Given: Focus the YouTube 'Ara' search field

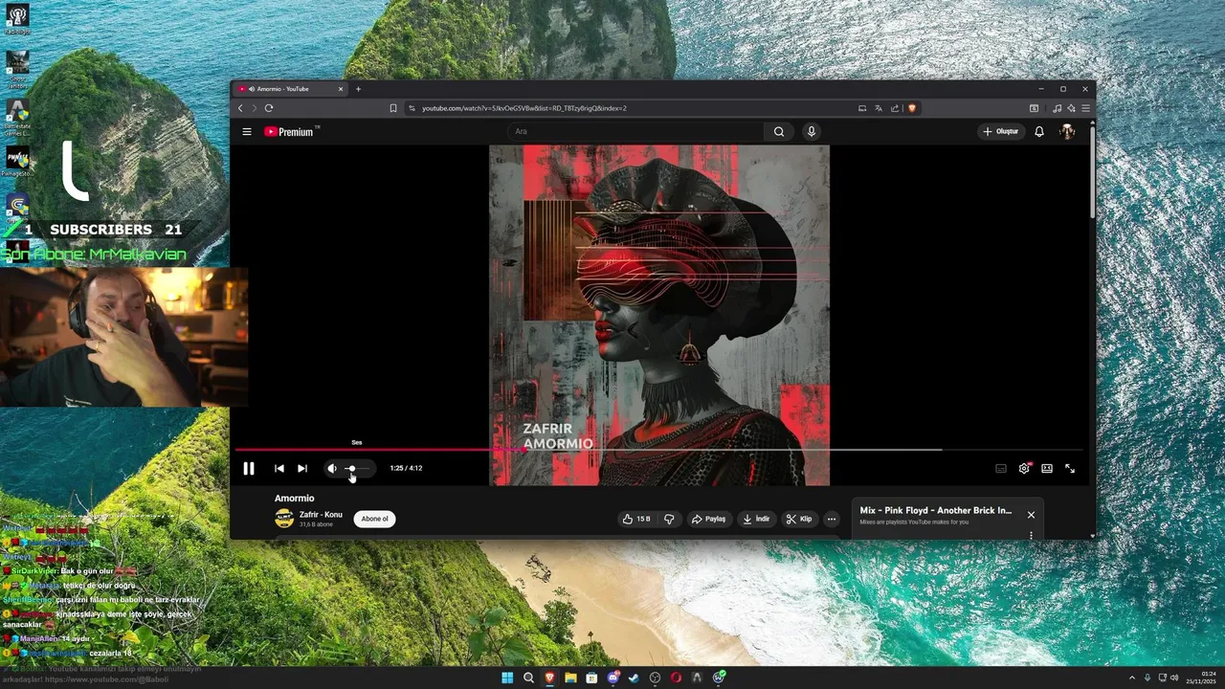Looking at the screenshot, I should 636,132.
